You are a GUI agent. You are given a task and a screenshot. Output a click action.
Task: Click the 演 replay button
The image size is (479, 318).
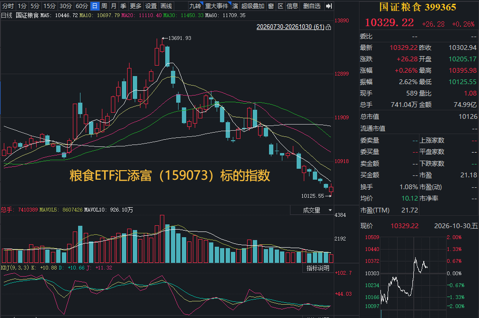pos(235,6)
